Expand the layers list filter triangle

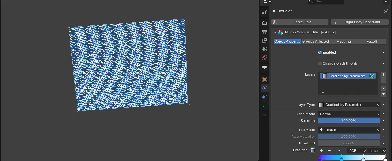pyautogui.click(x=323, y=92)
